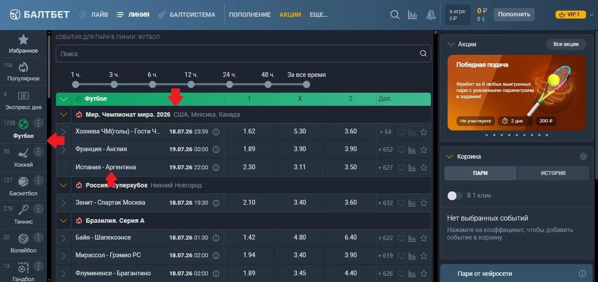Toggle the В 1 клик switch
Viewport: 598px width, 282px height.
(x=455, y=195)
